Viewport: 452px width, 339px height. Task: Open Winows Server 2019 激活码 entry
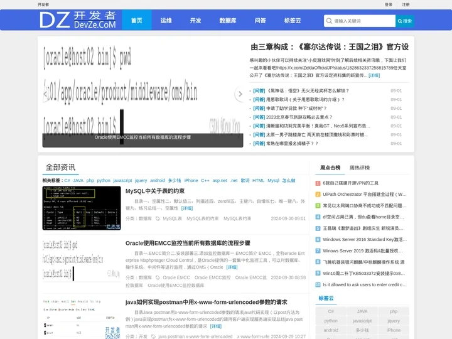pyautogui.click(x=363, y=250)
